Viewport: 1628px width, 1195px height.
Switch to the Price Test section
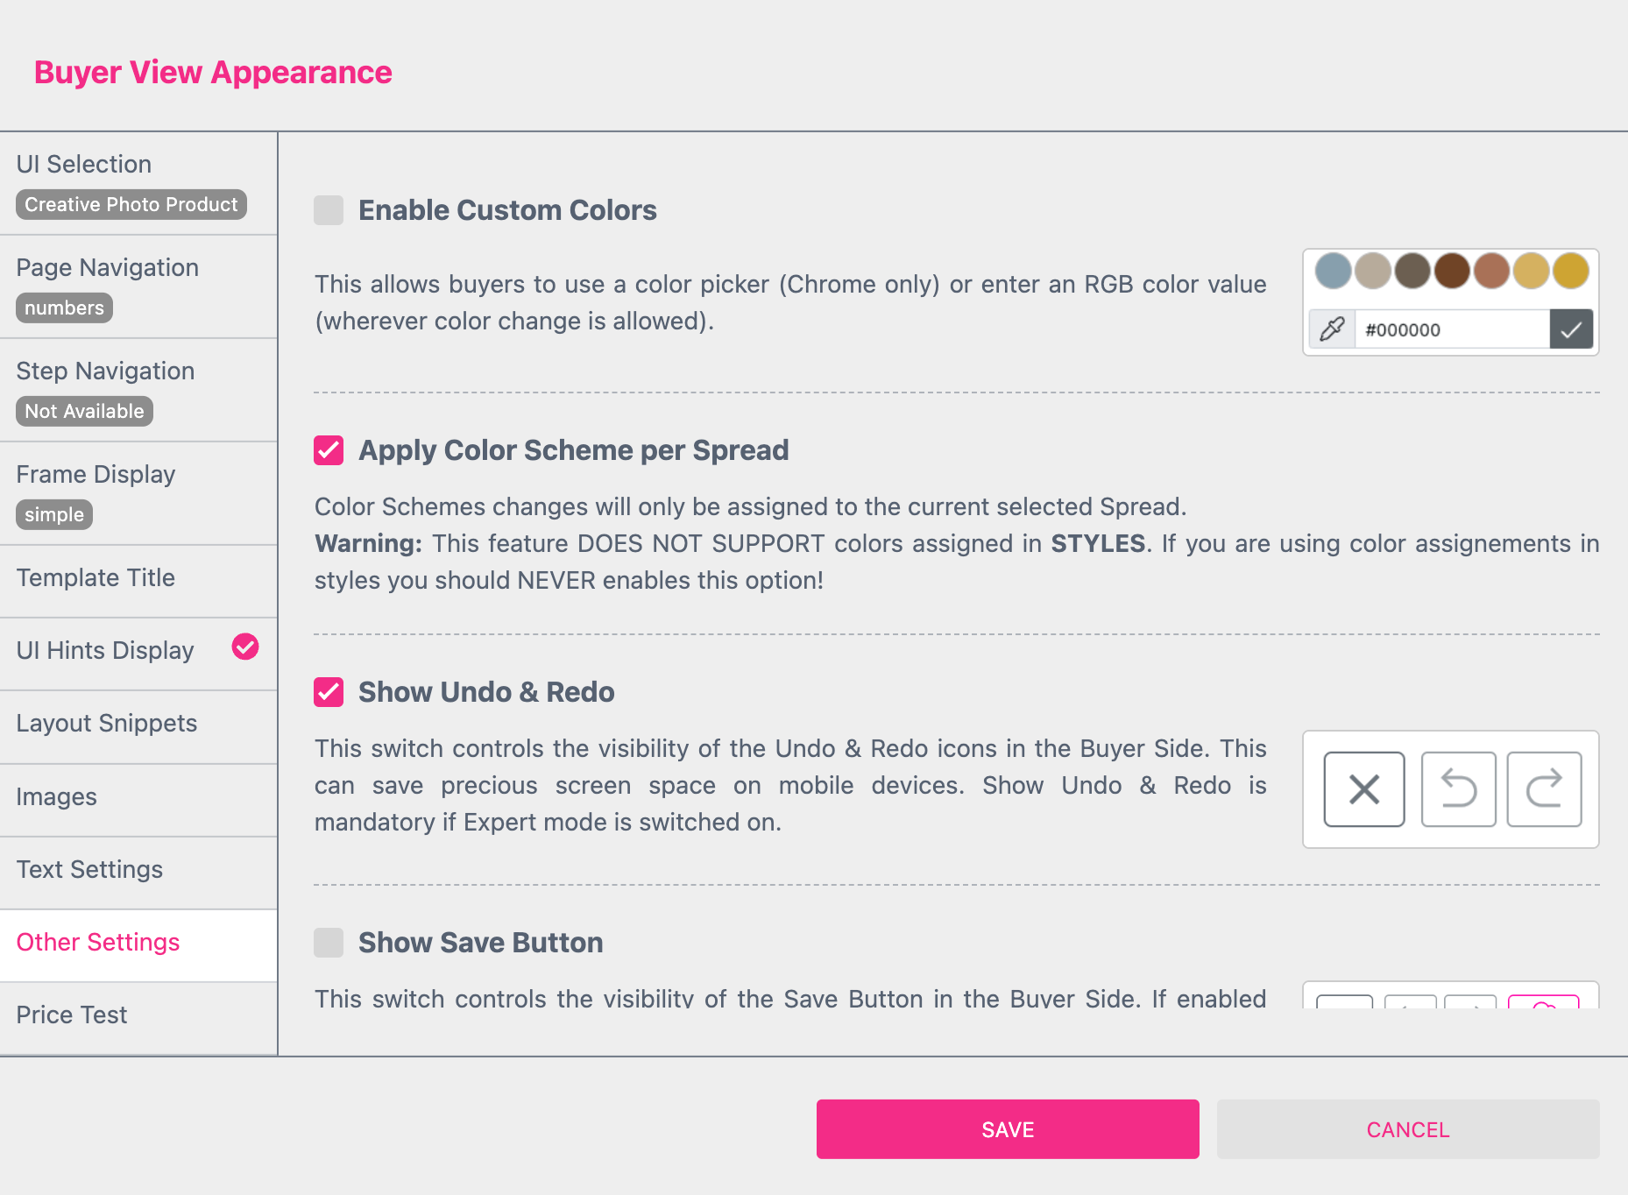click(x=72, y=1015)
